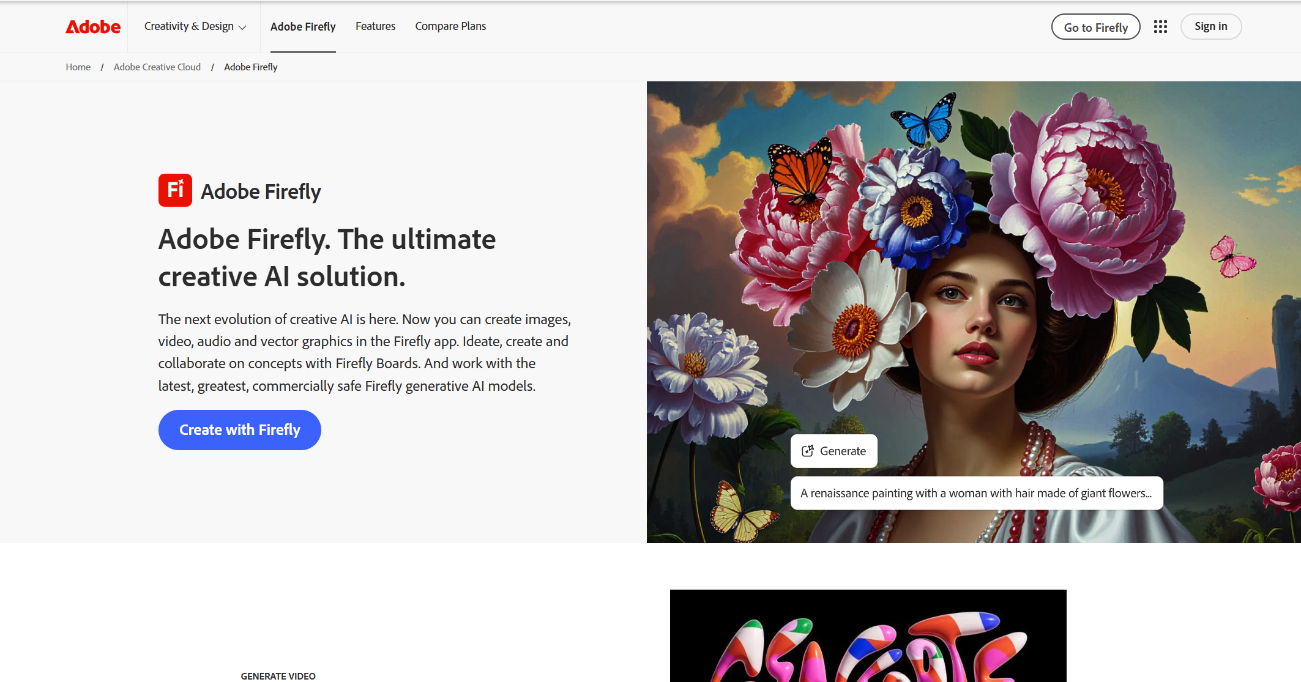This screenshot has height=682, width=1301.
Task: Open the app switcher grid icon
Action: click(x=1160, y=26)
